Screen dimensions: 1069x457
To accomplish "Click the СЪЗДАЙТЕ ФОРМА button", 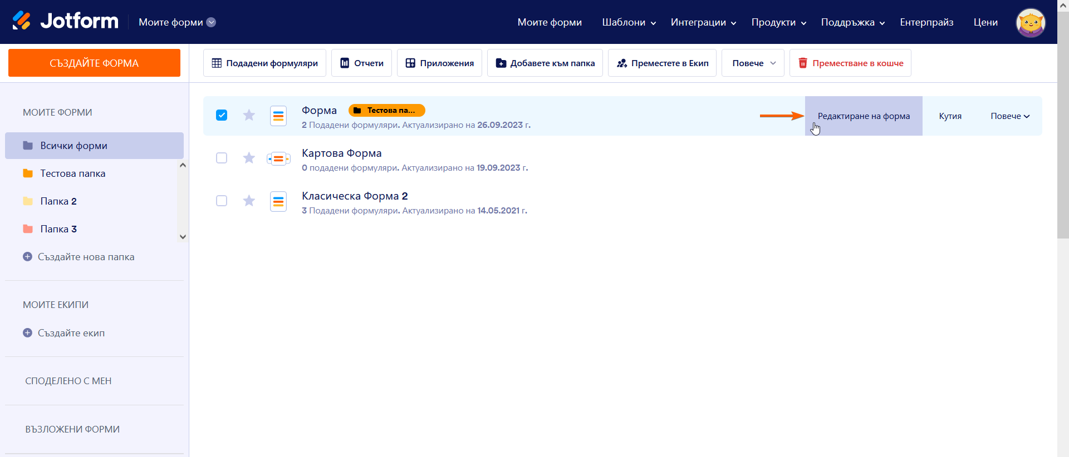I will [x=94, y=63].
